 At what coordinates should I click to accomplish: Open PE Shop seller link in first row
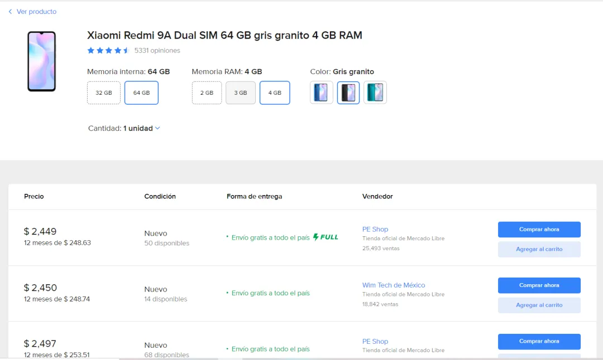(x=375, y=230)
